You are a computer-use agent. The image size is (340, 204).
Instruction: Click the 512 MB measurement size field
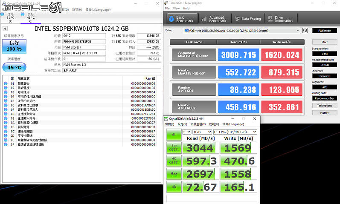click(325, 65)
